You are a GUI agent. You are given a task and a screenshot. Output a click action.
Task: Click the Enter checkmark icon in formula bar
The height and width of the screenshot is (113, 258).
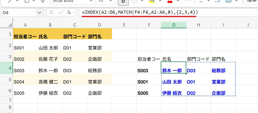pos(61,12)
